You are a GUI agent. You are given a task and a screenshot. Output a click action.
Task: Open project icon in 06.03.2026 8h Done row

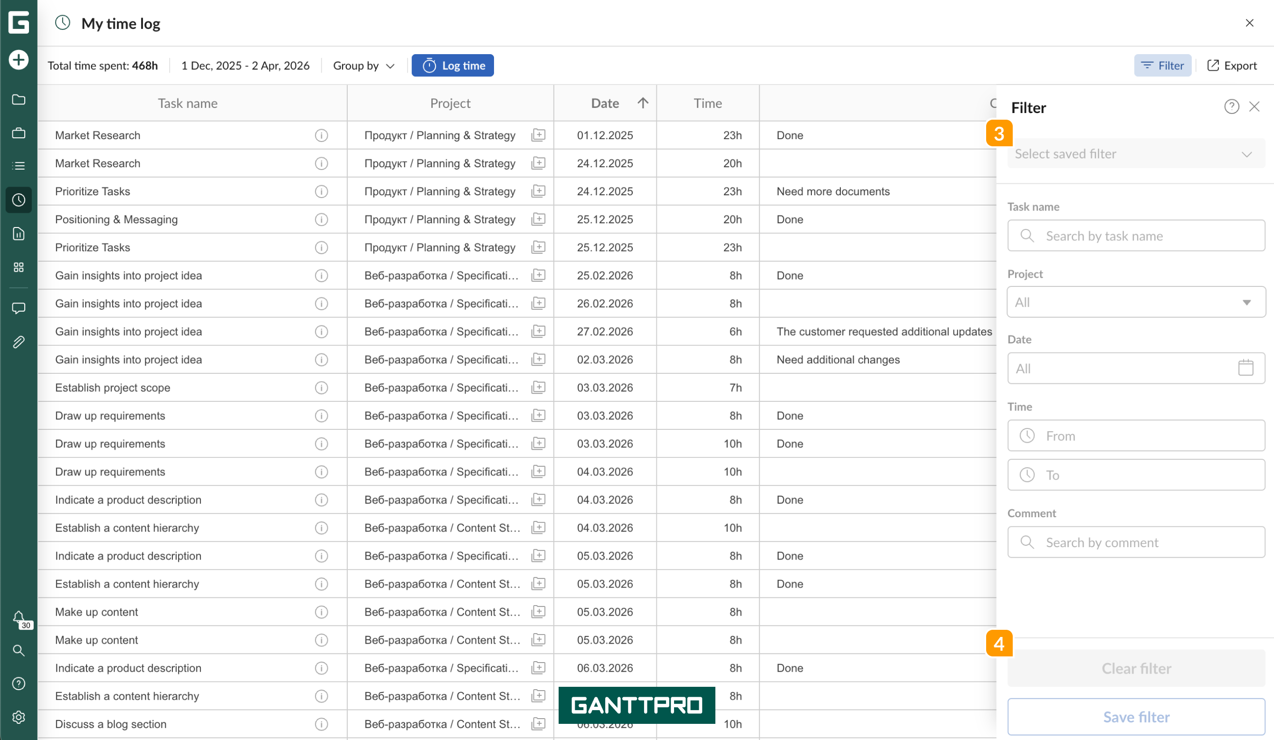[x=538, y=668]
